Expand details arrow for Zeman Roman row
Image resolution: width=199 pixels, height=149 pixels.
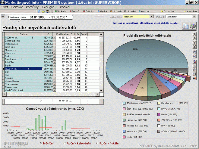54,81
